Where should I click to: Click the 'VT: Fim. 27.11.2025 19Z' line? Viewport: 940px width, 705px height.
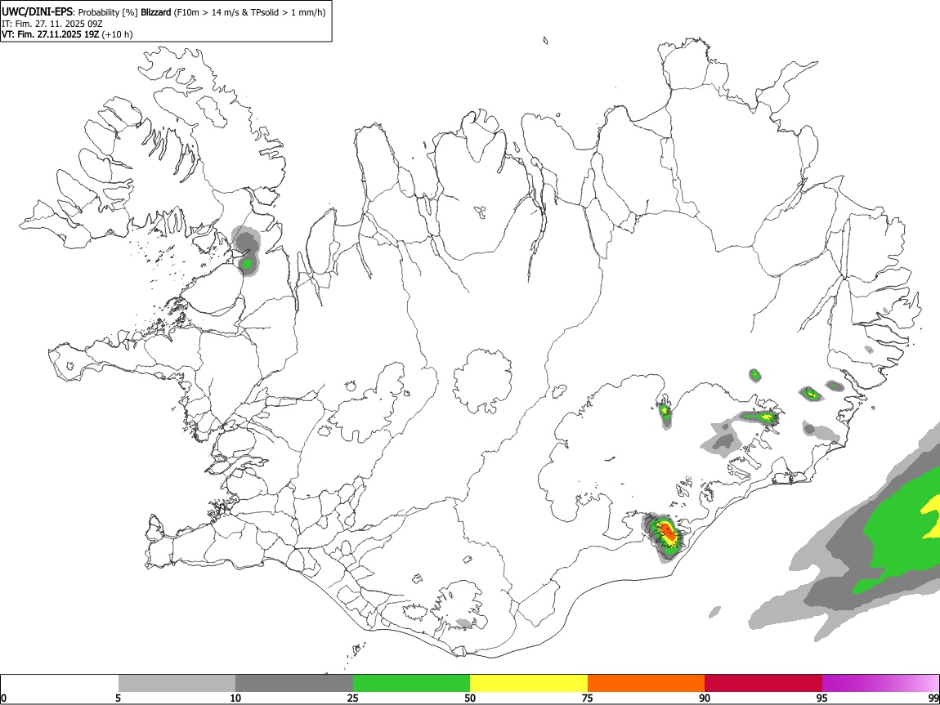[51, 34]
